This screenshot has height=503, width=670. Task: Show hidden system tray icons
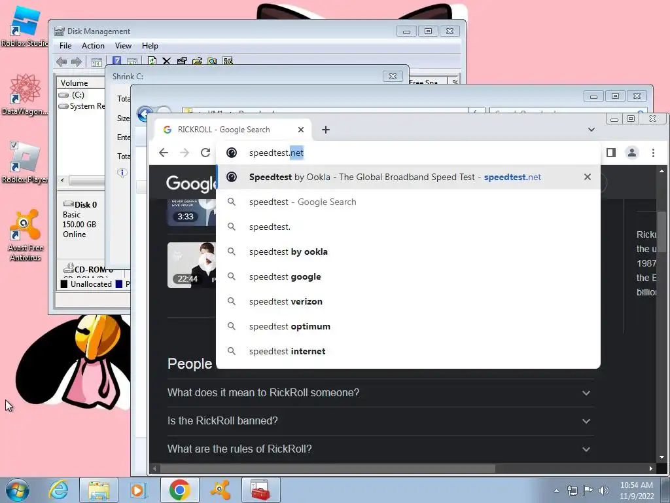(556, 491)
